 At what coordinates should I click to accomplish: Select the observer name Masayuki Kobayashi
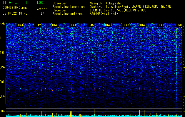click(106, 3)
